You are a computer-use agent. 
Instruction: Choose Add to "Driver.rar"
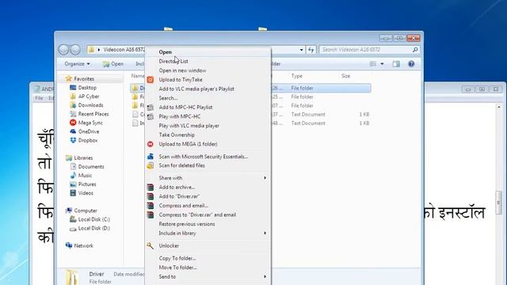[208, 196]
